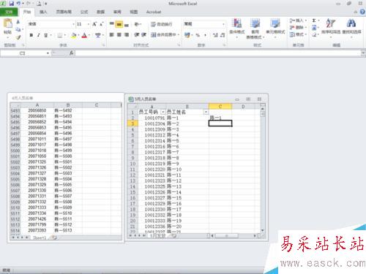
Task: Toggle Align Text Left button
Action: coord(112,35)
